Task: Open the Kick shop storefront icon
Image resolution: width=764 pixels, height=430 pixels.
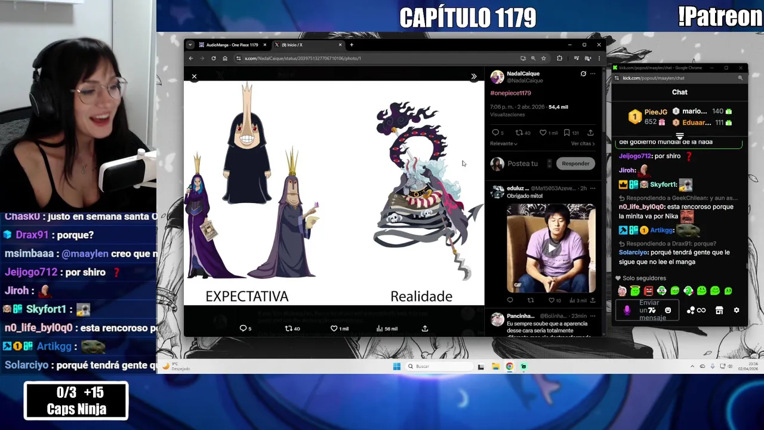Action: tap(719, 311)
